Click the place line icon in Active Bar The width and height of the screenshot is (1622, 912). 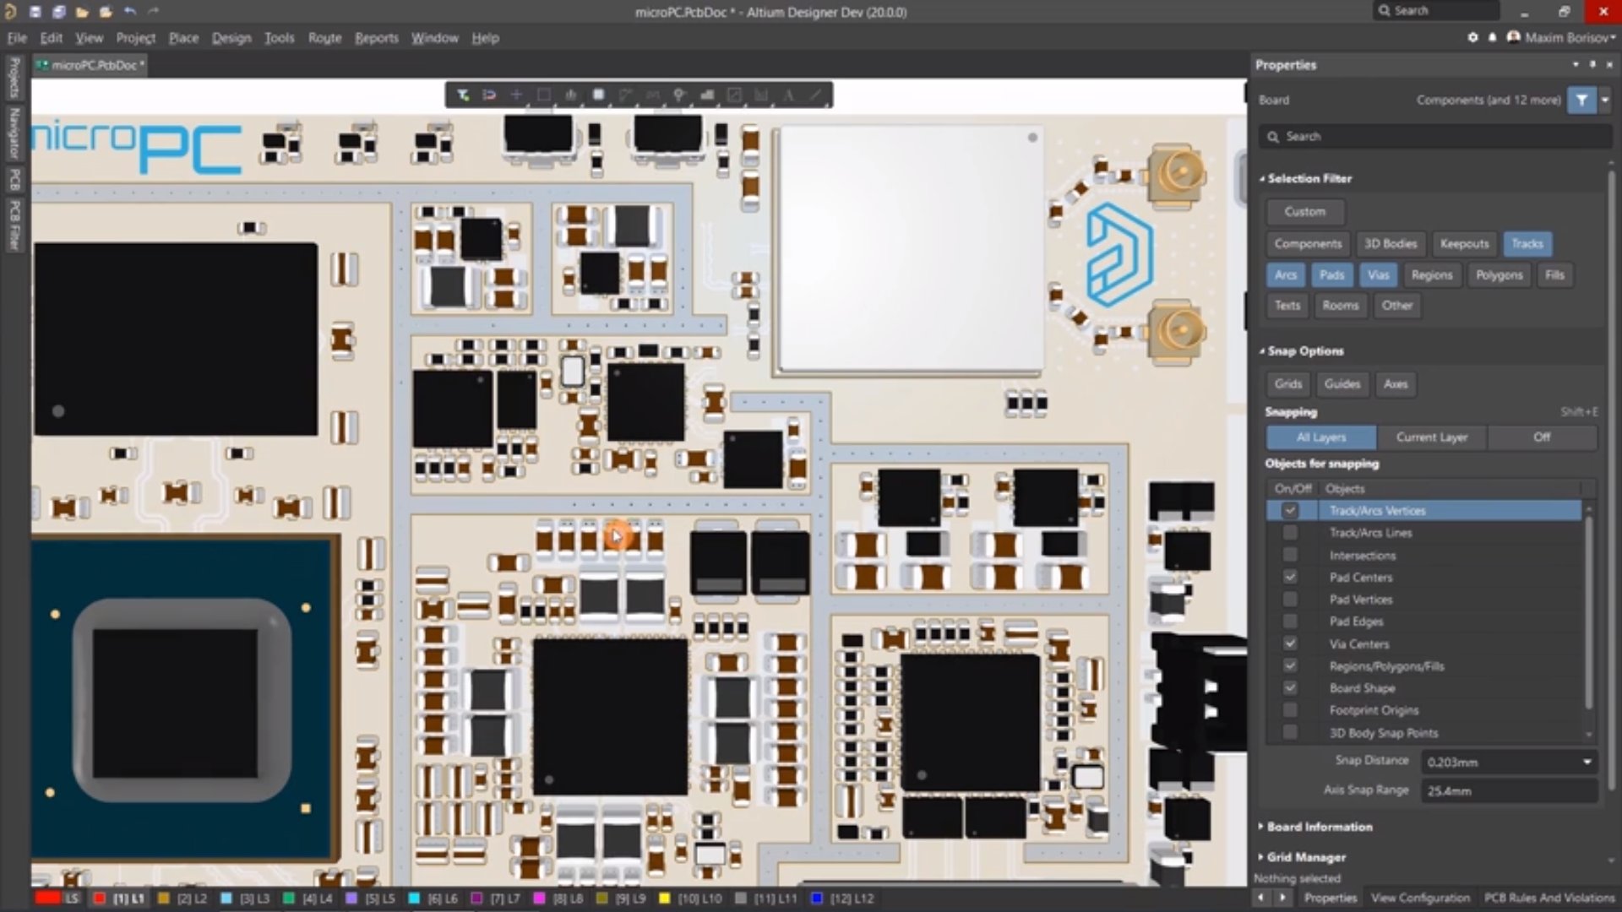815,95
